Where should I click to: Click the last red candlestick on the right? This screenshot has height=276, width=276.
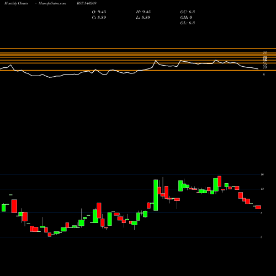pos(258,208)
